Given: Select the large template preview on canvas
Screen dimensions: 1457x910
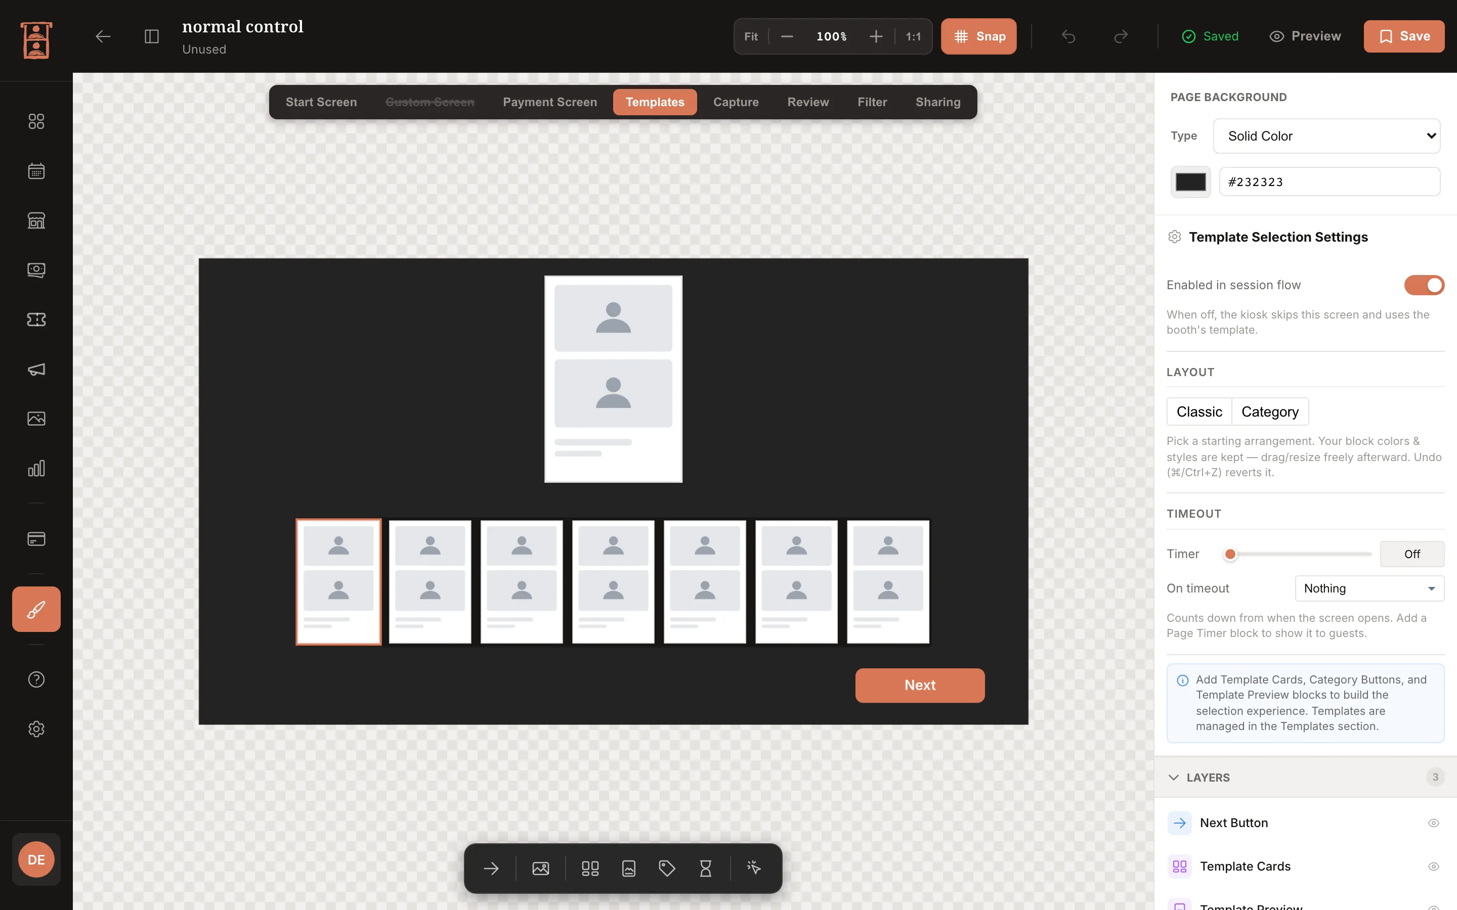Looking at the screenshot, I should click(x=613, y=379).
